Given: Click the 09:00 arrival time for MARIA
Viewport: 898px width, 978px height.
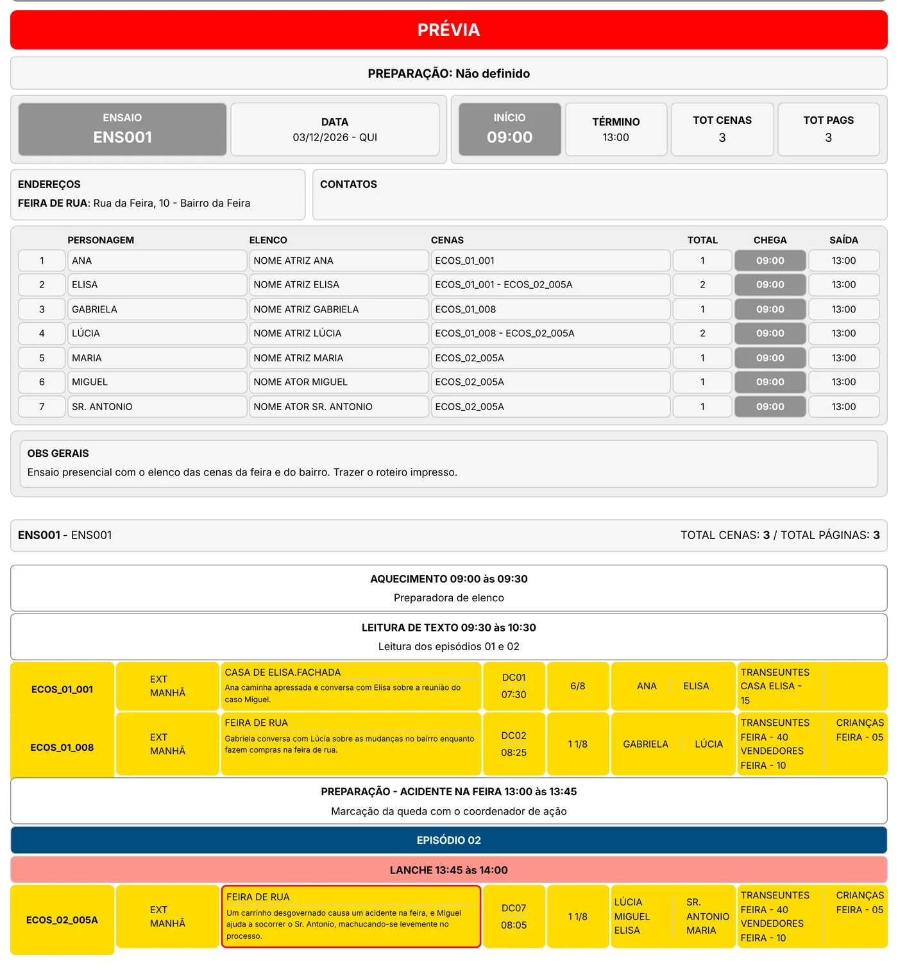Looking at the screenshot, I should tap(770, 358).
